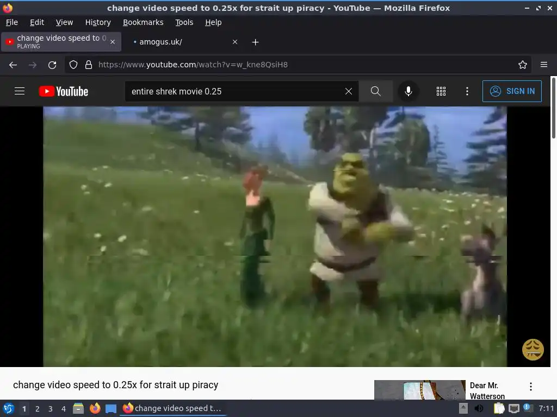Run the search with the magnifier button

click(x=375, y=91)
